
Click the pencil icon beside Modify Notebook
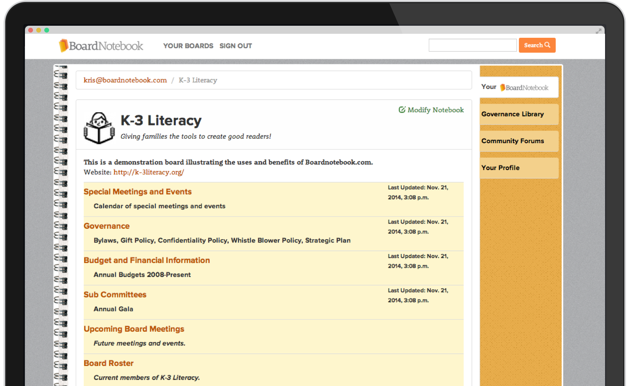(402, 109)
